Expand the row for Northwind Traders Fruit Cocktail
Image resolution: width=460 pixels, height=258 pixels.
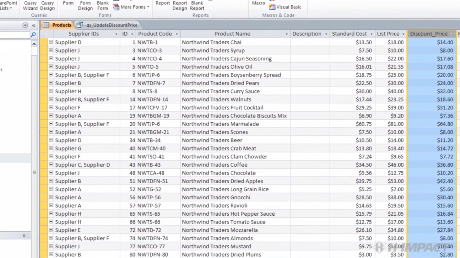point(51,107)
